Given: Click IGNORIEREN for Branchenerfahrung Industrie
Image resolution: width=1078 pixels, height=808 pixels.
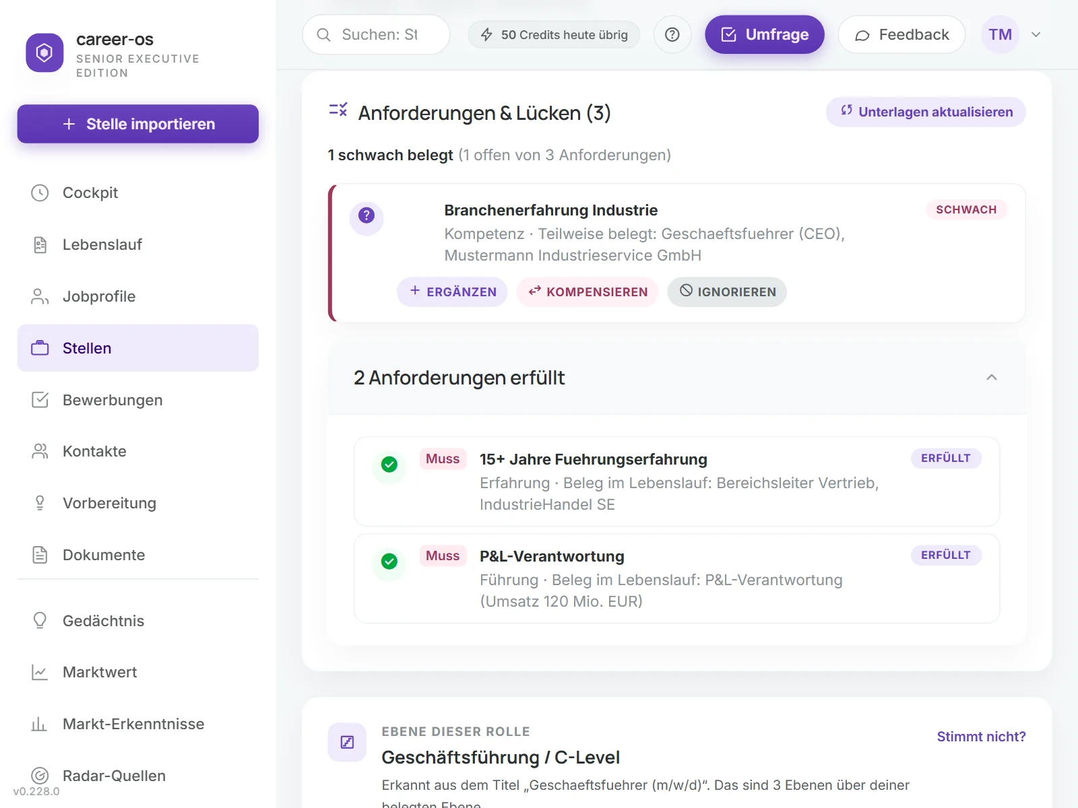Looking at the screenshot, I should [727, 292].
